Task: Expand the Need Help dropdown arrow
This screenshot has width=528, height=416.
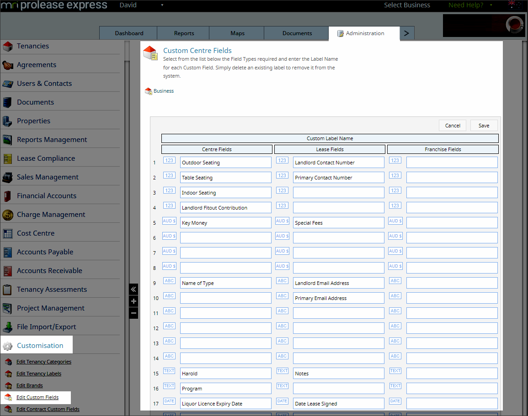Action: coord(491,5)
